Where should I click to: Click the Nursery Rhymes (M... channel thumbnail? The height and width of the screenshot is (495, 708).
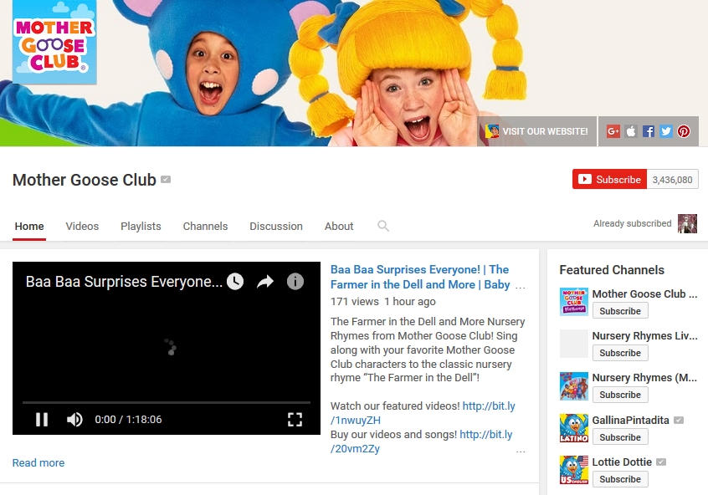(574, 386)
